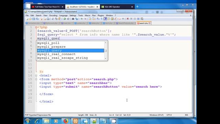This screenshot has height=124, width=220.
Task: Copy the selection using the toolbar icon
Action: (56, 19)
